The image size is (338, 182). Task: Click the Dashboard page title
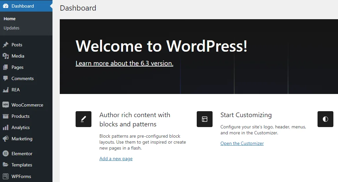point(78,8)
